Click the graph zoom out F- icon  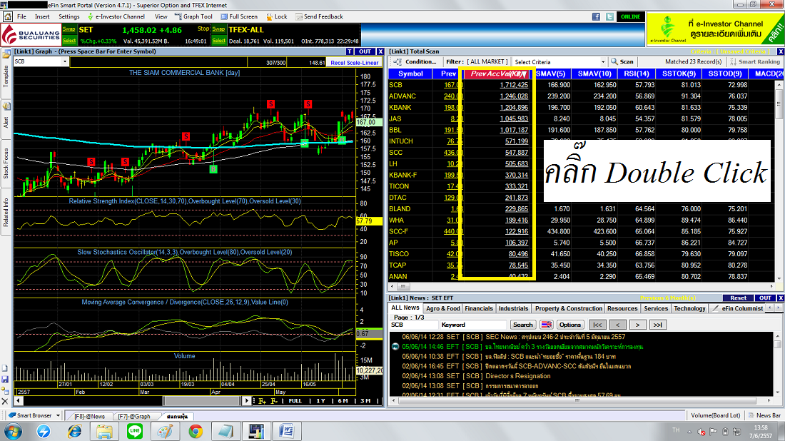point(274,401)
